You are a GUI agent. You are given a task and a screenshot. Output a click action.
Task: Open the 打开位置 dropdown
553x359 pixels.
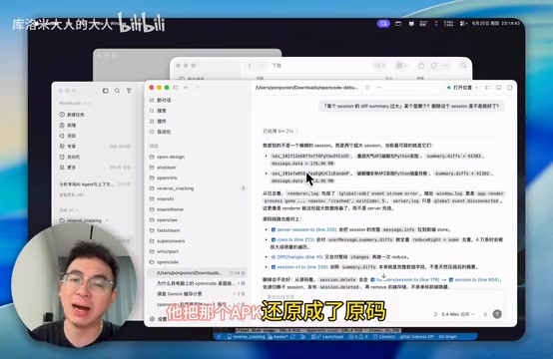462,88
